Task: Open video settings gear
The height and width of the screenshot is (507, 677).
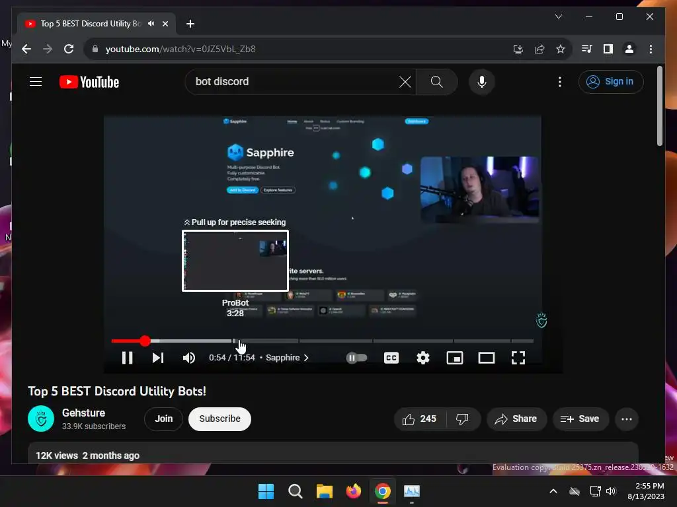Action: point(423,358)
